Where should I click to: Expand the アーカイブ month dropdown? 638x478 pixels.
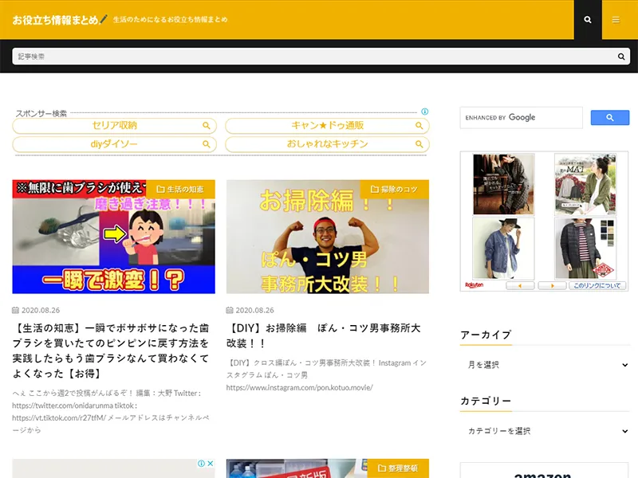(545, 365)
